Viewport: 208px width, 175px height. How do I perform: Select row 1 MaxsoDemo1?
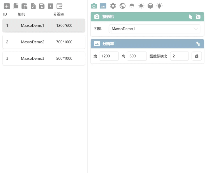[44, 25]
